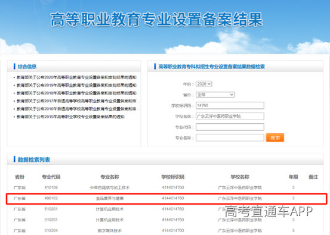Open the 2019年 专业设置备案 notice link
This screenshot has height=235, width=330.
coord(76,85)
